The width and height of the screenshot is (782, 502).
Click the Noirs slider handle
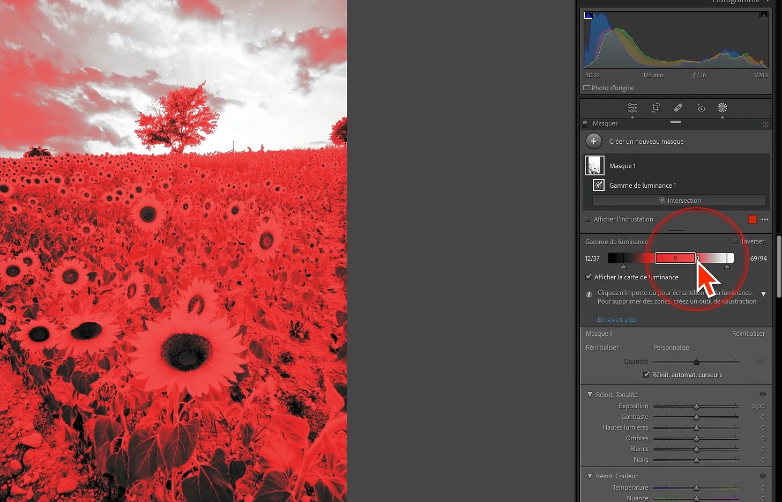696,460
